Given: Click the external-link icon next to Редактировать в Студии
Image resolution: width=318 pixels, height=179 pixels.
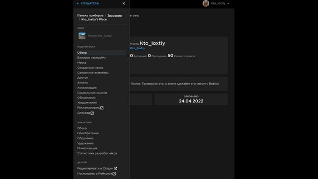Looking at the screenshot, I should pos(115,169).
